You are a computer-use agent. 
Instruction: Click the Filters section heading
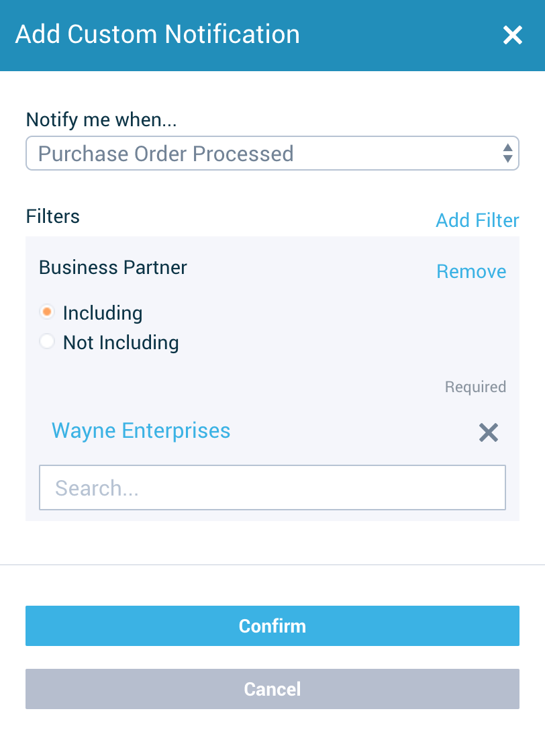pyautogui.click(x=53, y=216)
